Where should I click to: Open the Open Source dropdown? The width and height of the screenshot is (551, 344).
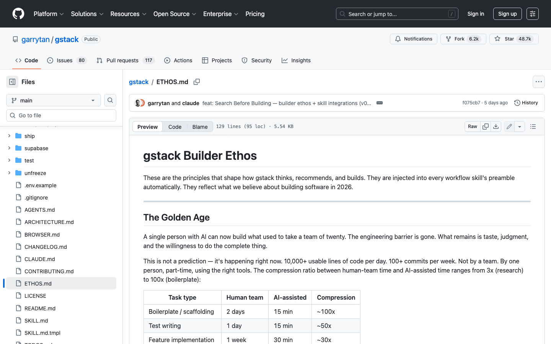coord(175,14)
